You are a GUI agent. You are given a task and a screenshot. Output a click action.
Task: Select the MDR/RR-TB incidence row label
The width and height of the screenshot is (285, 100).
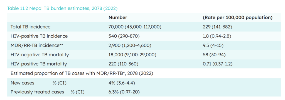(x=37, y=46)
